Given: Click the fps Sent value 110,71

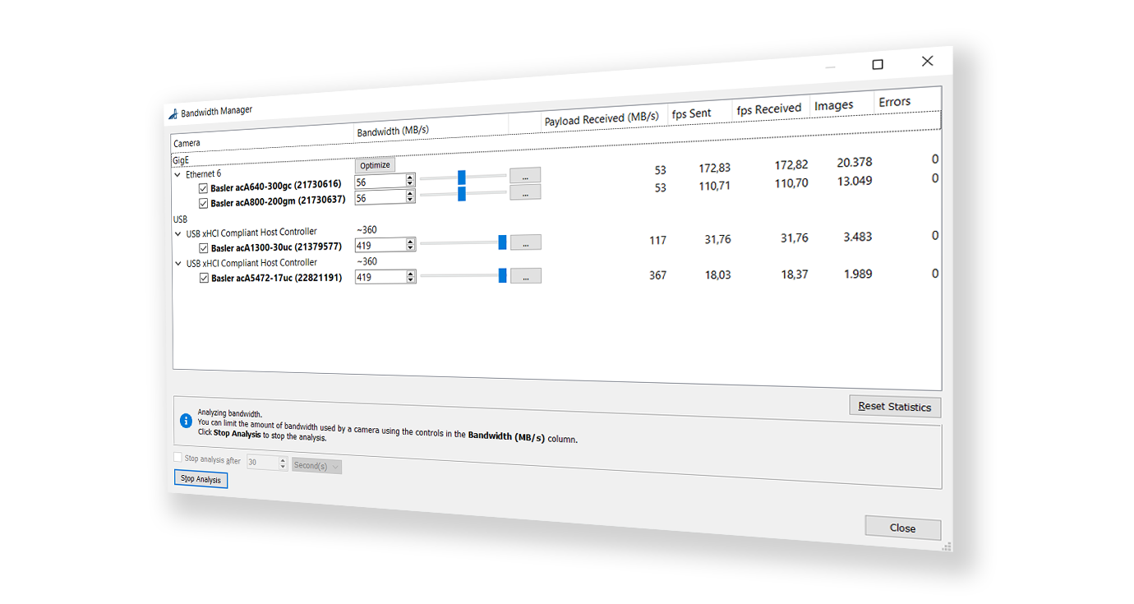Looking at the screenshot, I should click(x=714, y=186).
